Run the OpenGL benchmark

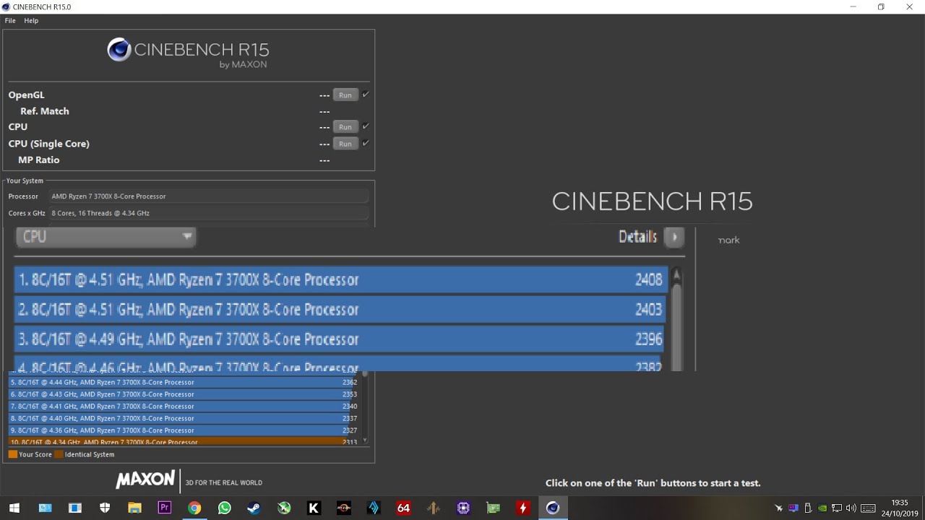(345, 95)
